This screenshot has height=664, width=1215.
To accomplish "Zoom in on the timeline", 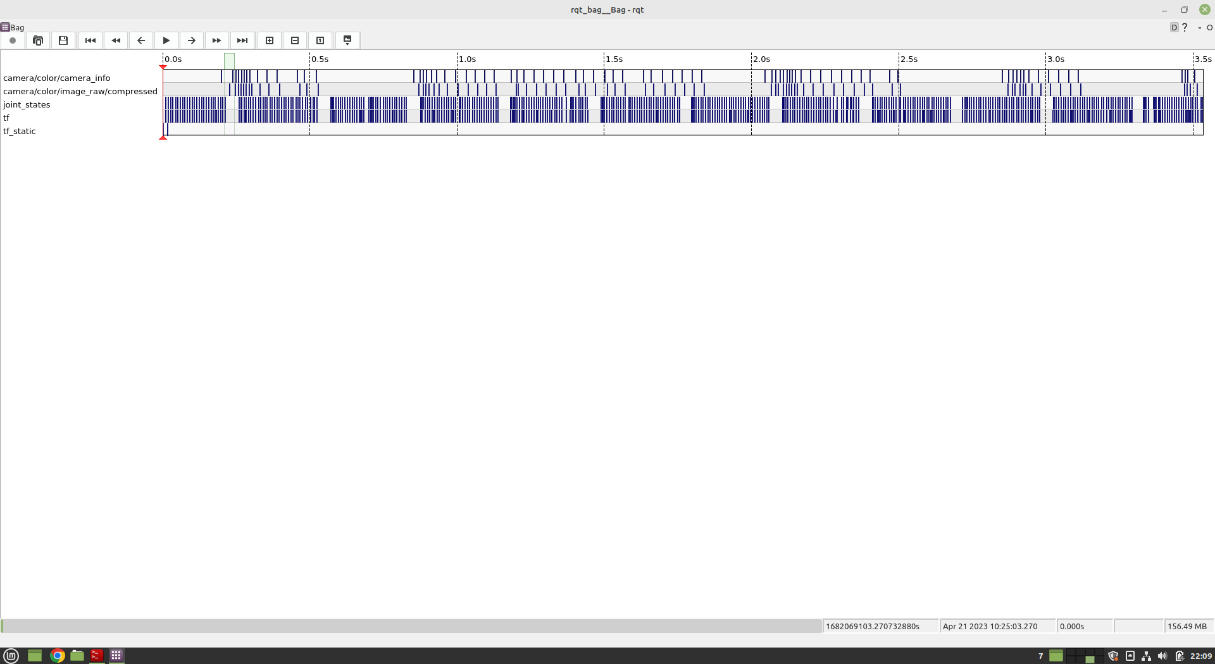I will point(269,40).
